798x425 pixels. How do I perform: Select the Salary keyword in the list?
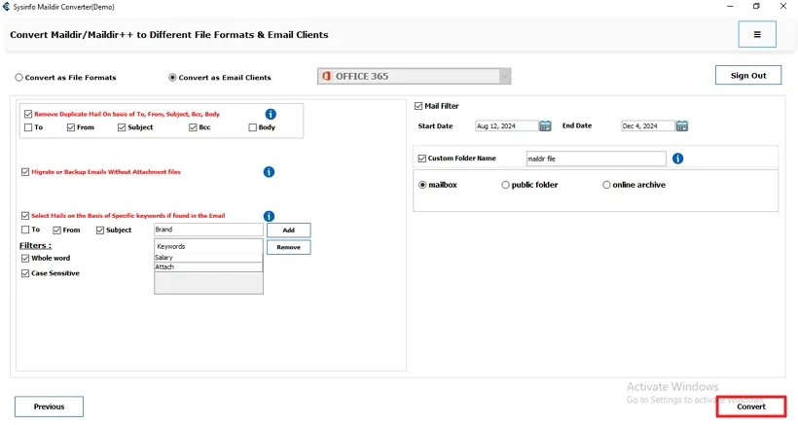pos(208,258)
